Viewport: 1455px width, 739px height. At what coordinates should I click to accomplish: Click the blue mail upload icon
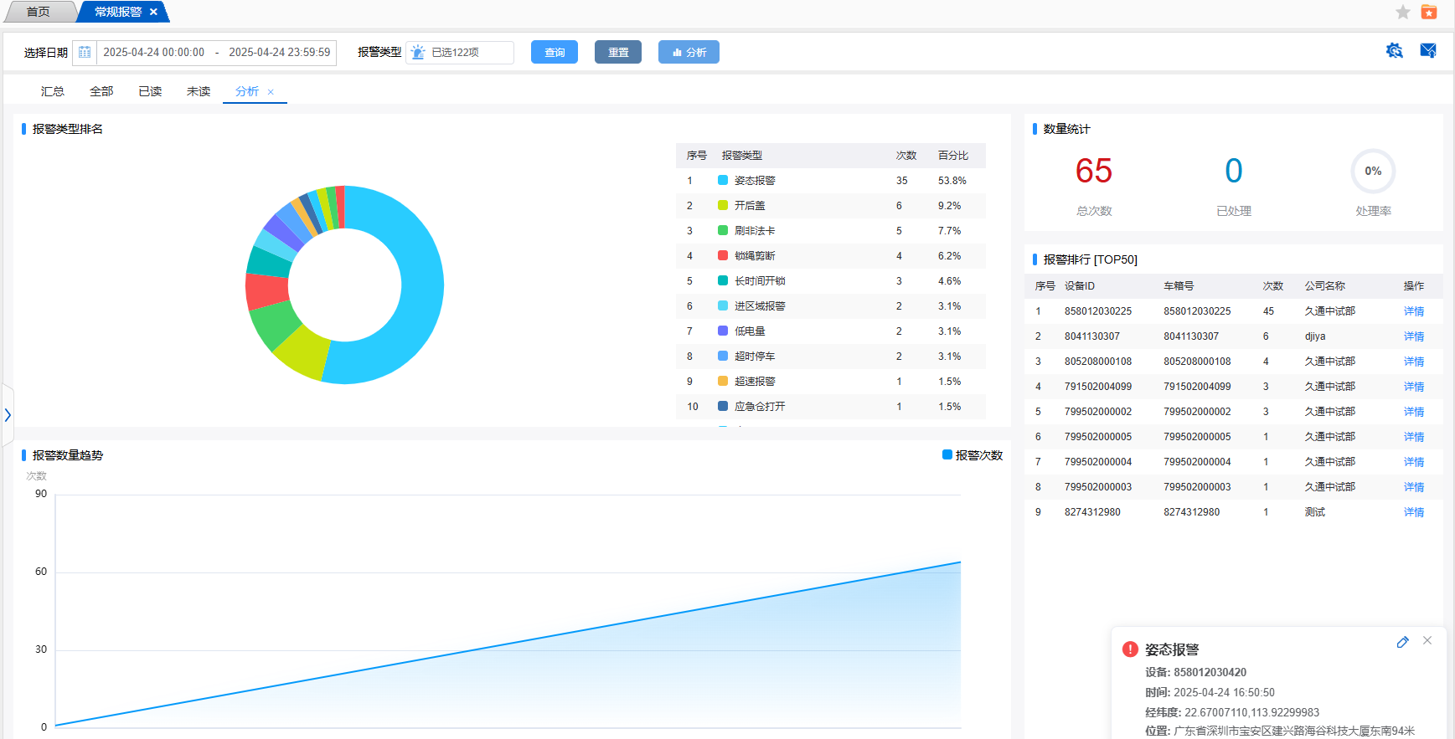pos(1428,51)
